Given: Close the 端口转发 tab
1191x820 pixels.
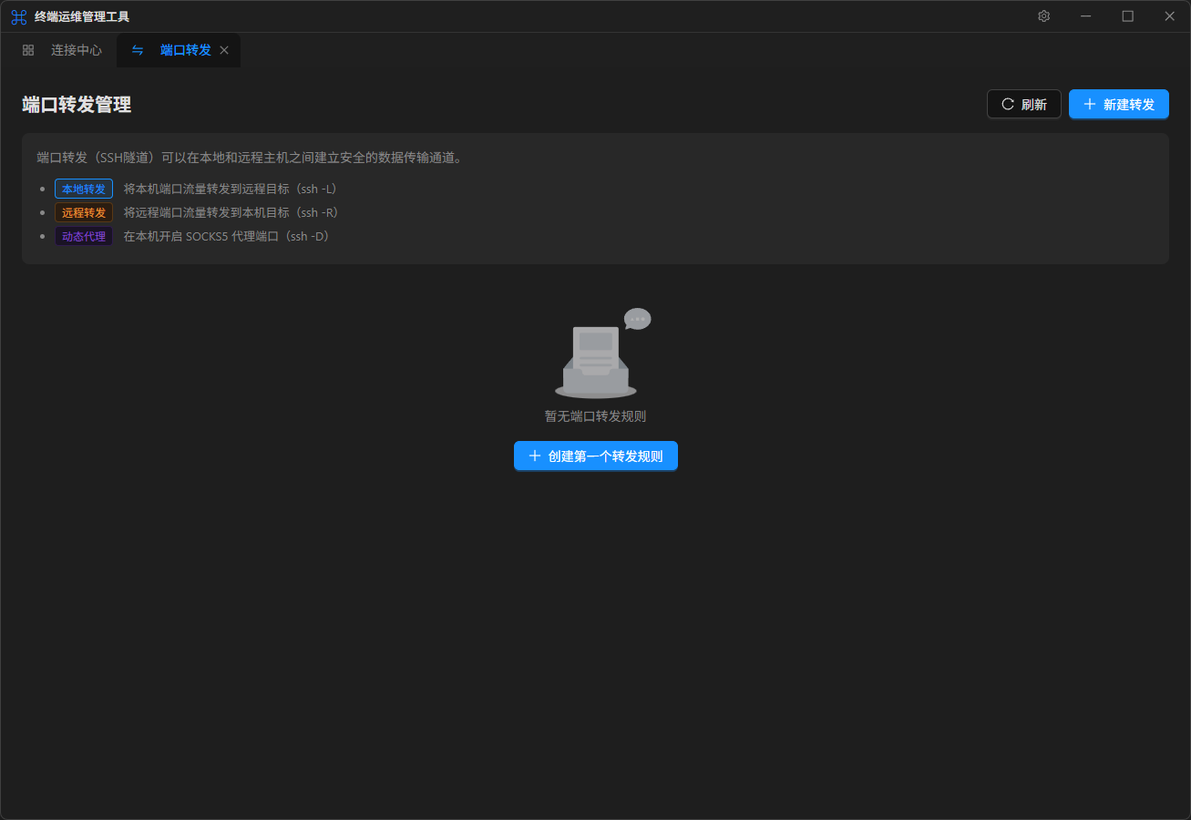Looking at the screenshot, I should [x=224, y=50].
